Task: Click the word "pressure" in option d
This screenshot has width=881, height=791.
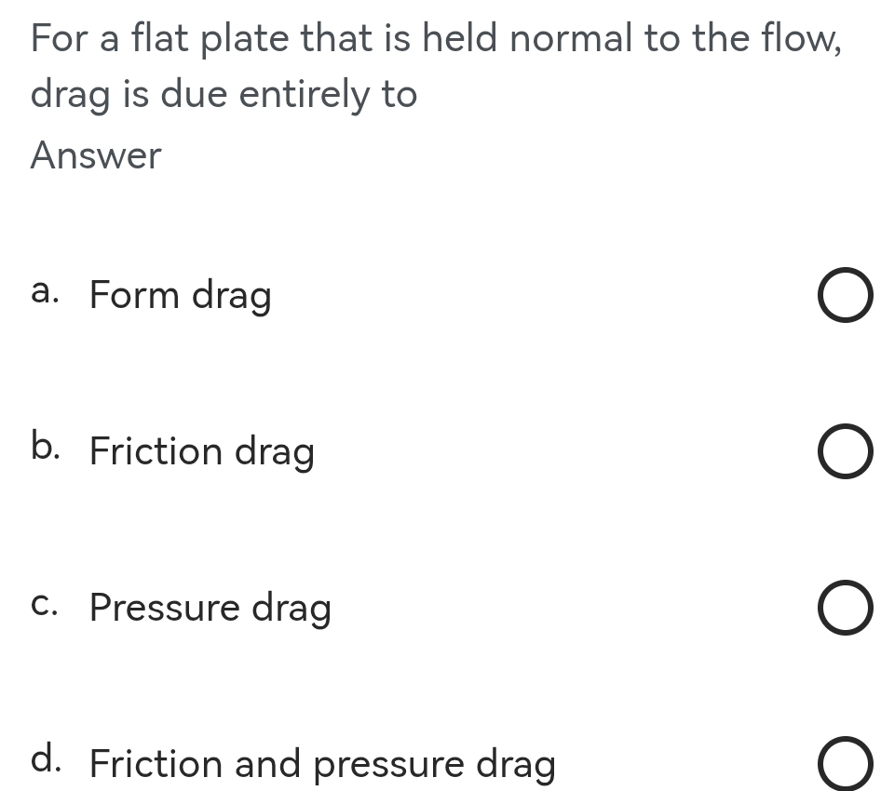Action: pos(388,767)
